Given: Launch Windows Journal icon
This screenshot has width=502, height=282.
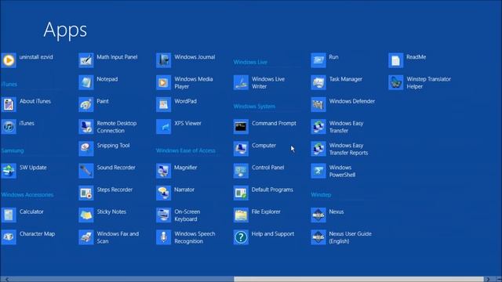Looking at the screenshot, I should click(x=164, y=60).
